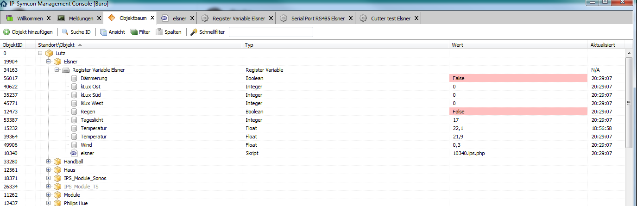637x206 pixels.
Task: Click the Spalten columns icon
Action: (x=159, y=32)
